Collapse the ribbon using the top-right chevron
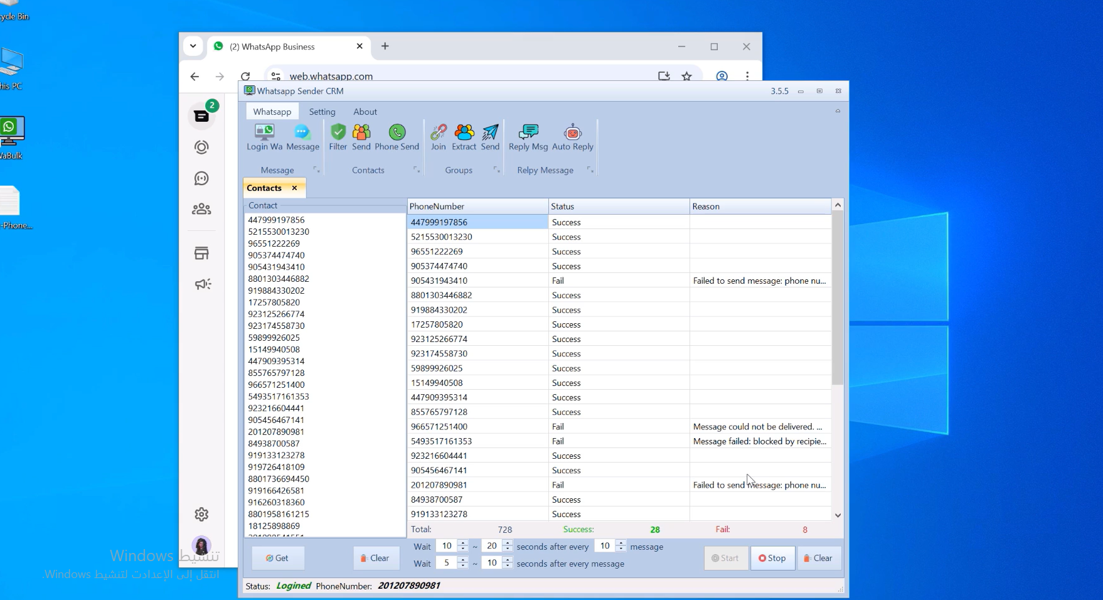Image resolution: width=1103 pixels, height=600 pixels. (x=838, y=111)
